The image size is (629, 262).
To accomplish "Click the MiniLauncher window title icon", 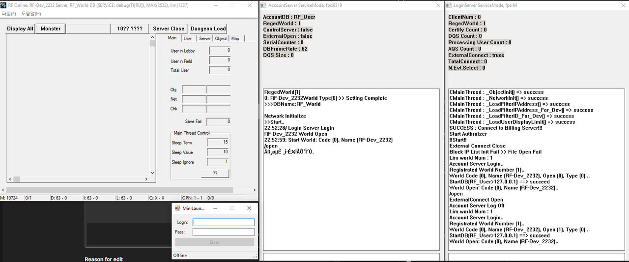I will click(x=177, y=208).
